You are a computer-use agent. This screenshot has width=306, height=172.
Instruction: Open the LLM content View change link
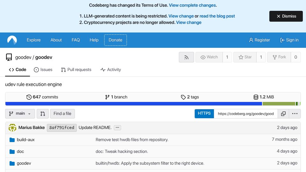pos(181,16)
